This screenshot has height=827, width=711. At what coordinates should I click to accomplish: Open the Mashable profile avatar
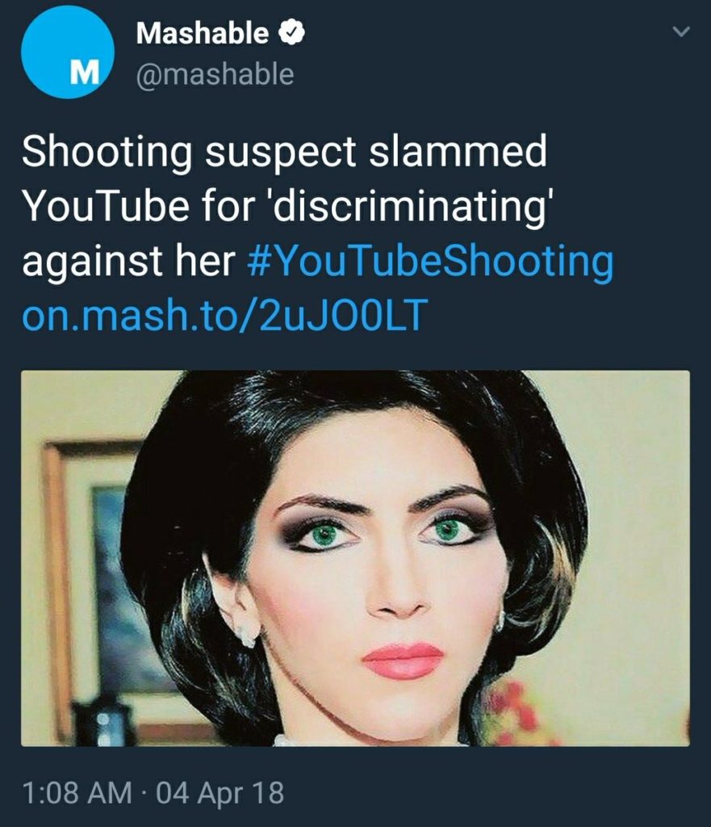coord(68,52)
